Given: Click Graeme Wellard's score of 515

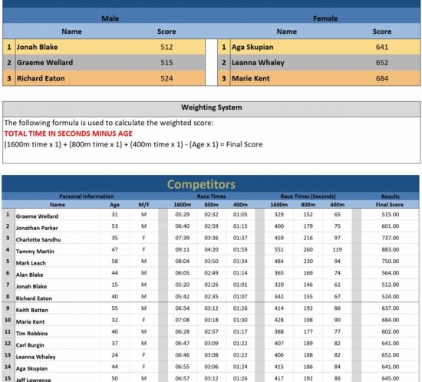Looking at the screenshot, I should coord(166,63).
